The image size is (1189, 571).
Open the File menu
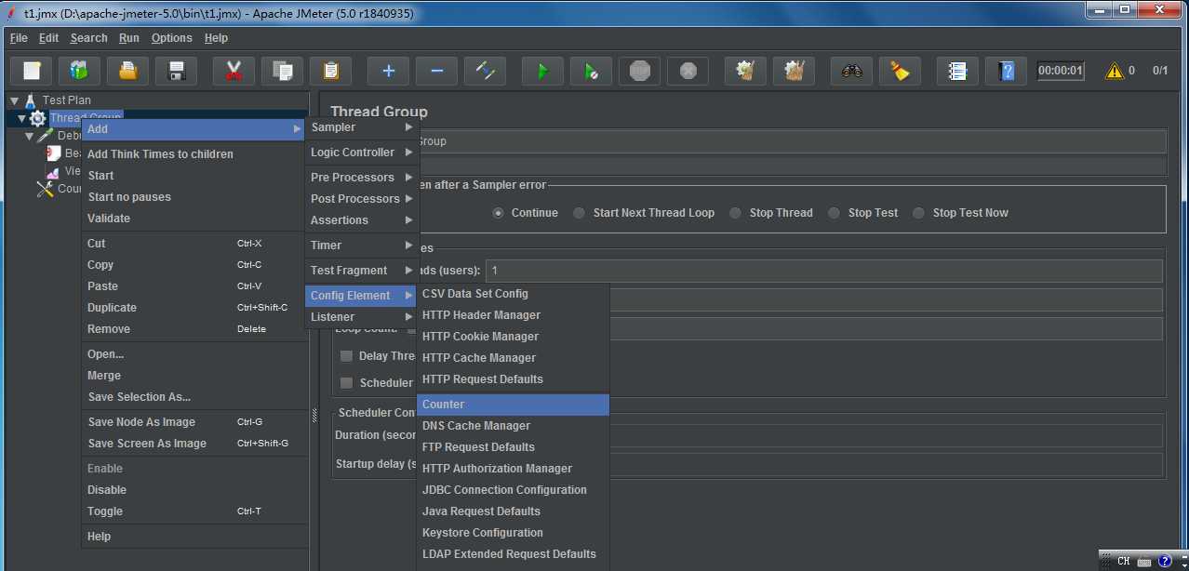point(19,38)
